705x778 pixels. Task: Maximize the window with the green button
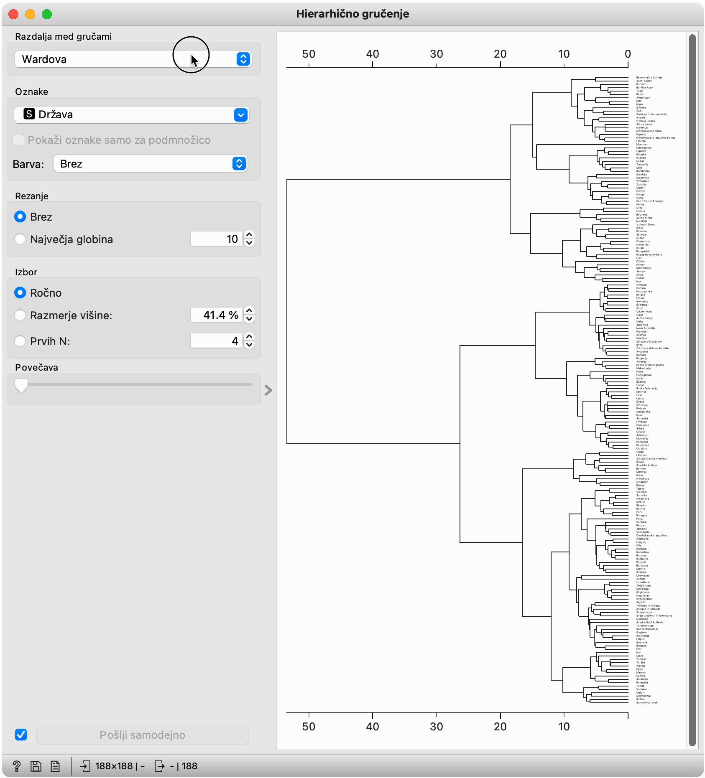(x=47, y=14)
